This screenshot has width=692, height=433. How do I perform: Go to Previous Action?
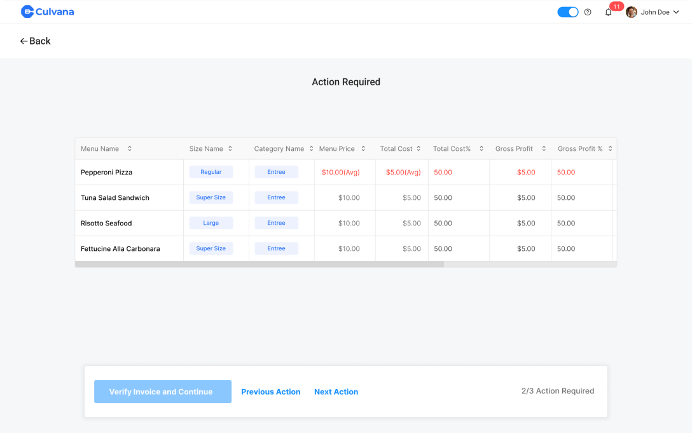270,392
